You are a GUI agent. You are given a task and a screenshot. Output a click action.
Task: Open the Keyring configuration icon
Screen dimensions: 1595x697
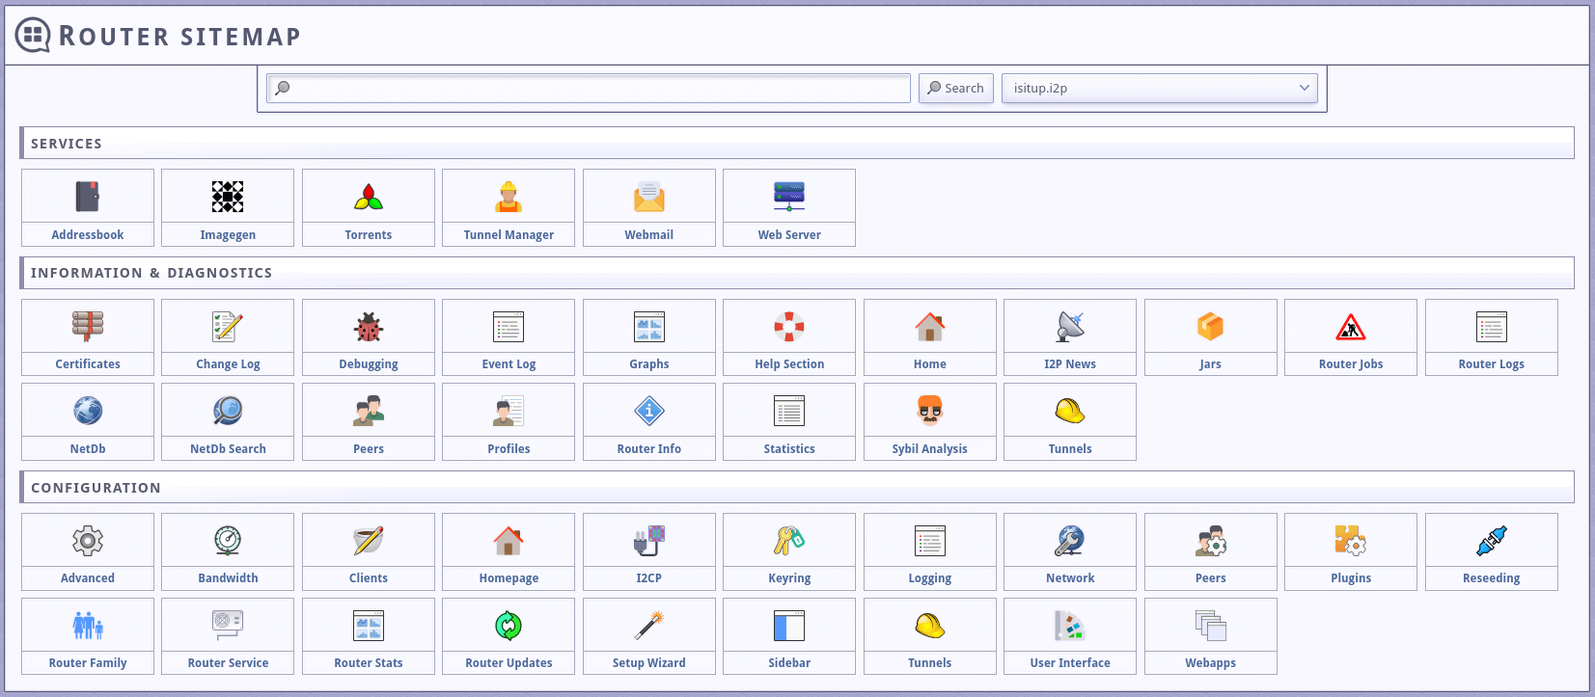pyautogui.click(x=789, y=541)
